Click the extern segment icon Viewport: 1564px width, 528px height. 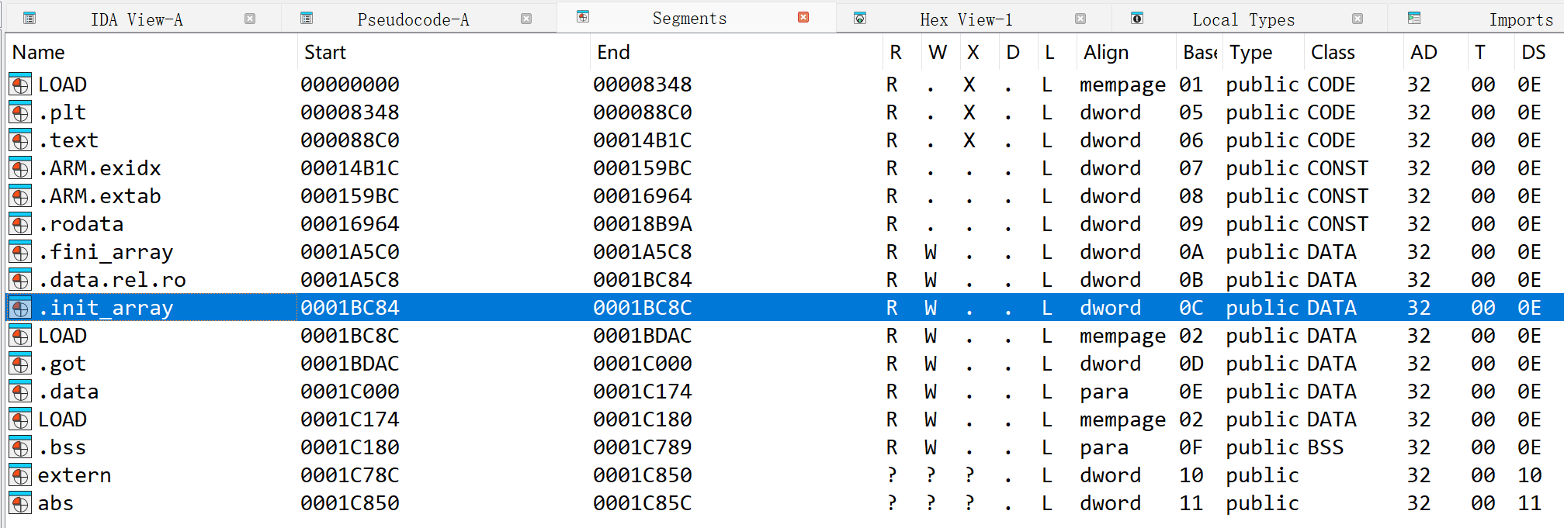click(20, 476)
